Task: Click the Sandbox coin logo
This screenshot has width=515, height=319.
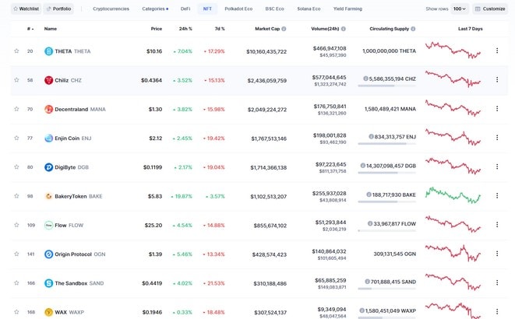Action: 48,283
